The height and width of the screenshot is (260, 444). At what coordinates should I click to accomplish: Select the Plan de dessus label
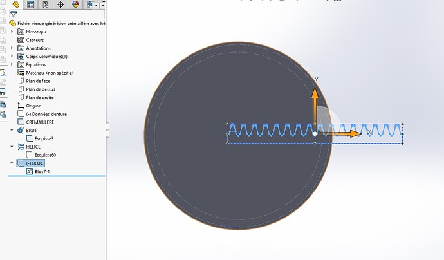[x=41, y=89]
